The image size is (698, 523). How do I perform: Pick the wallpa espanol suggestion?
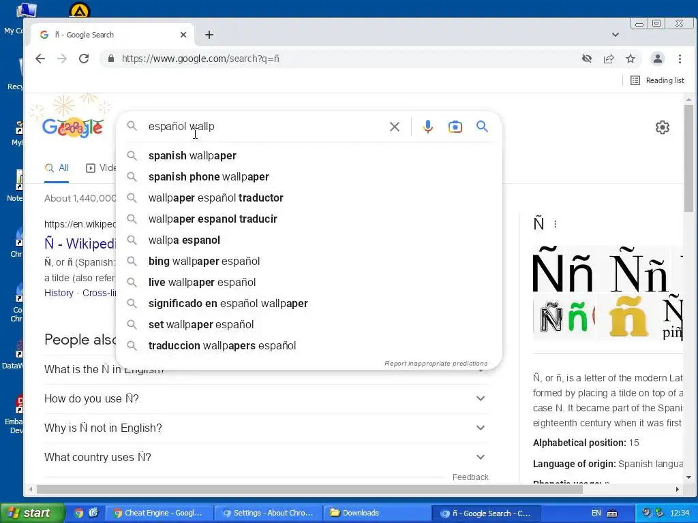(x=309, y=240)
